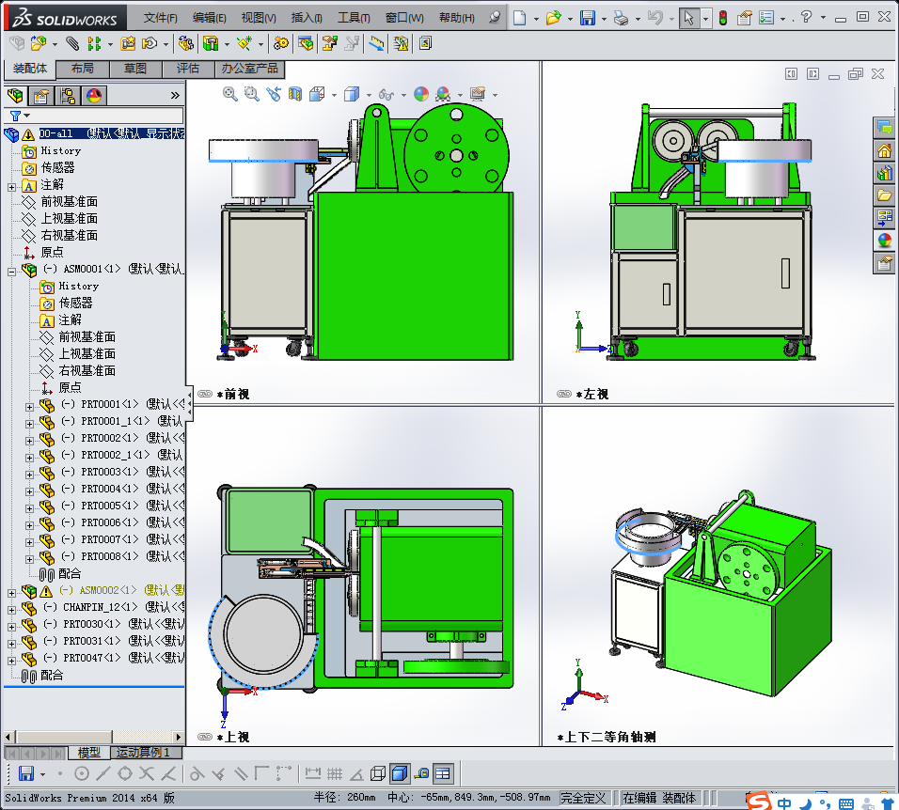899x810 pixels.
Task: Click the Zoom to Fit icon
Action: [x=229, y=94]
